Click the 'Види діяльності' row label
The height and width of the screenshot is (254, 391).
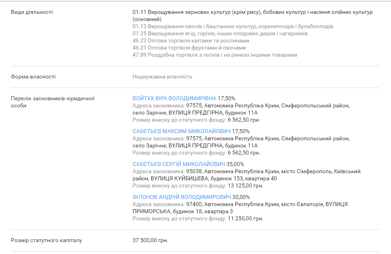pyautogui.click(x=32, y=12)
